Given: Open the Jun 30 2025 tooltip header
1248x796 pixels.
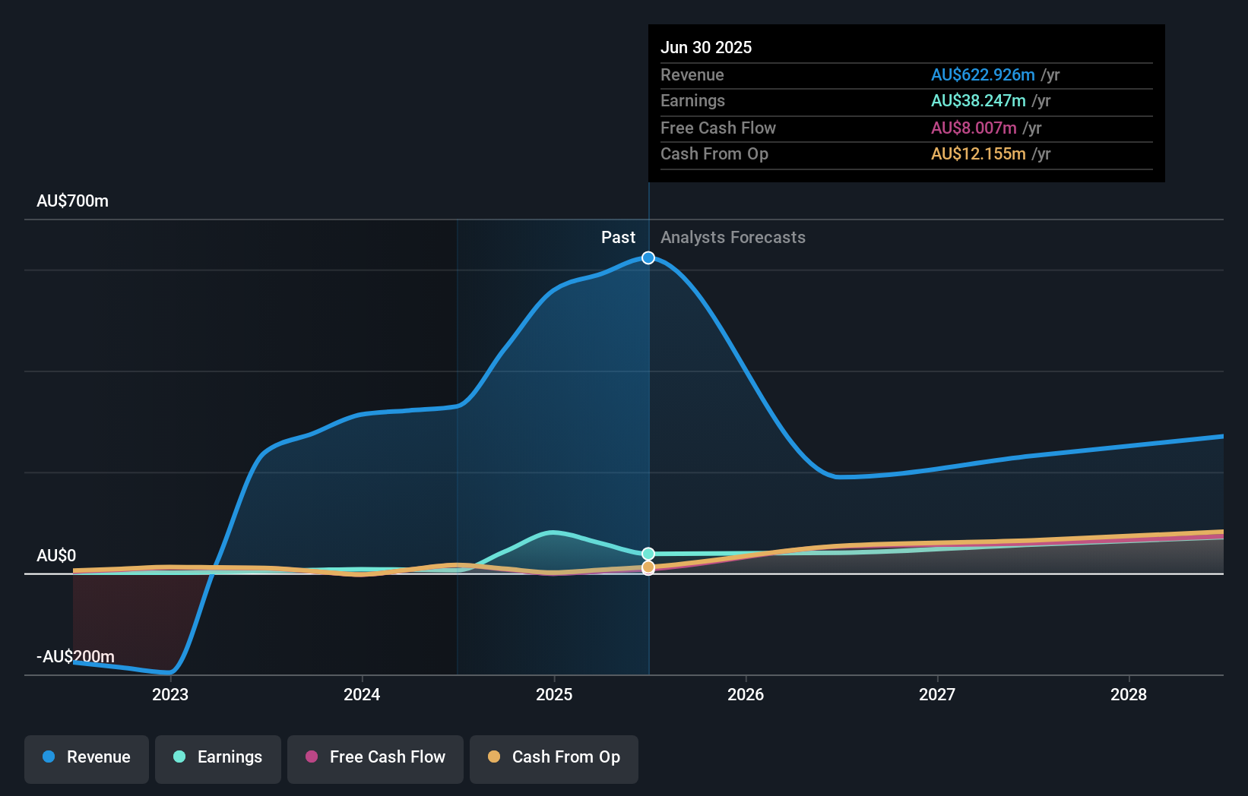Looking at the screenshot, I should pyautogui.click(x=706, y=47).
